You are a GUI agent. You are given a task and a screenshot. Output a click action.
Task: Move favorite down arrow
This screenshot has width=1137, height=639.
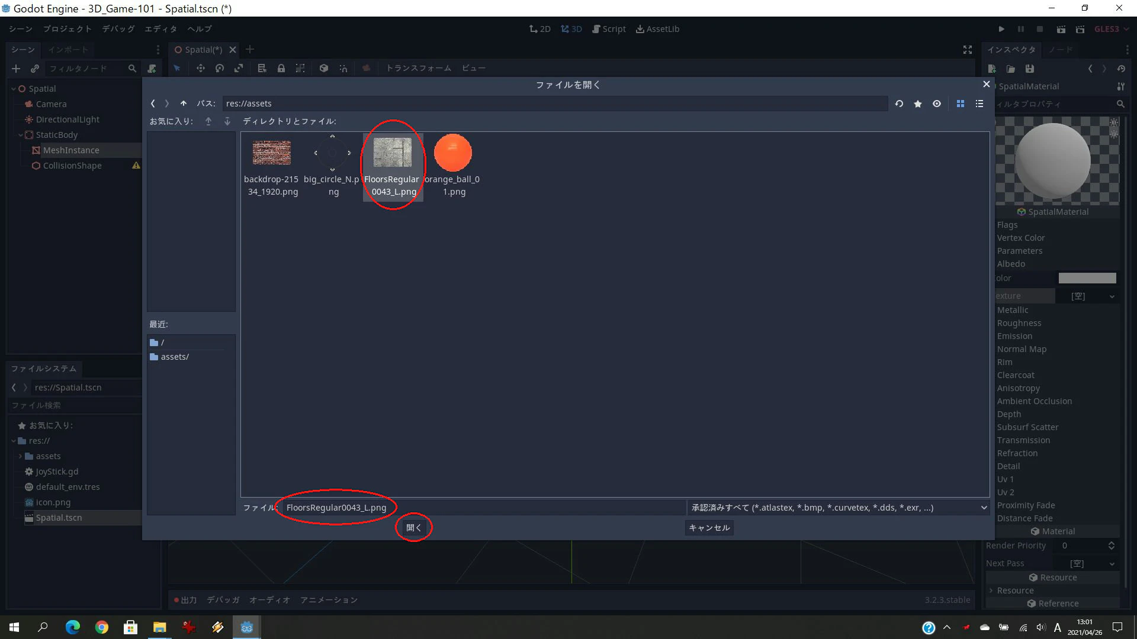(x=227, y=121)
